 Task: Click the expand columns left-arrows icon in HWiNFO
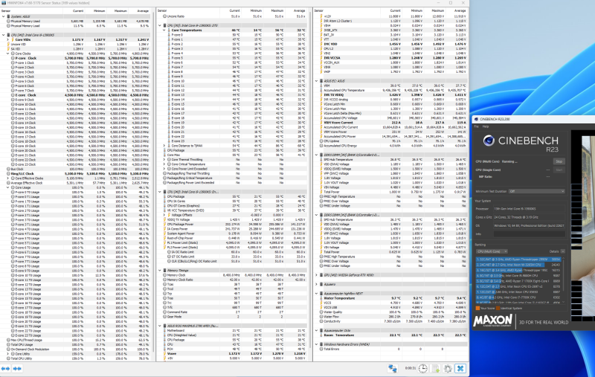click(x=5, y=368)
